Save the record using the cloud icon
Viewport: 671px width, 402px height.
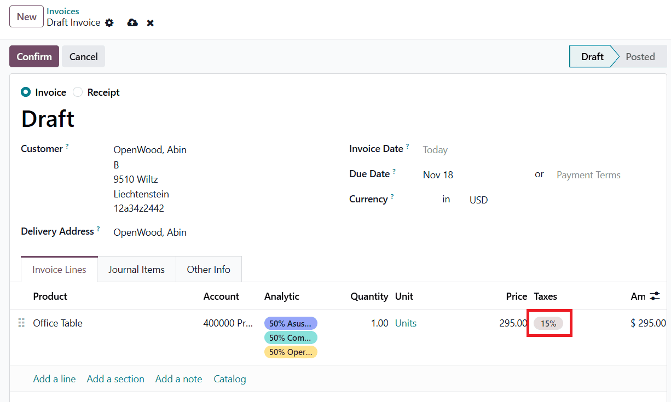click(x=132, y=23)
